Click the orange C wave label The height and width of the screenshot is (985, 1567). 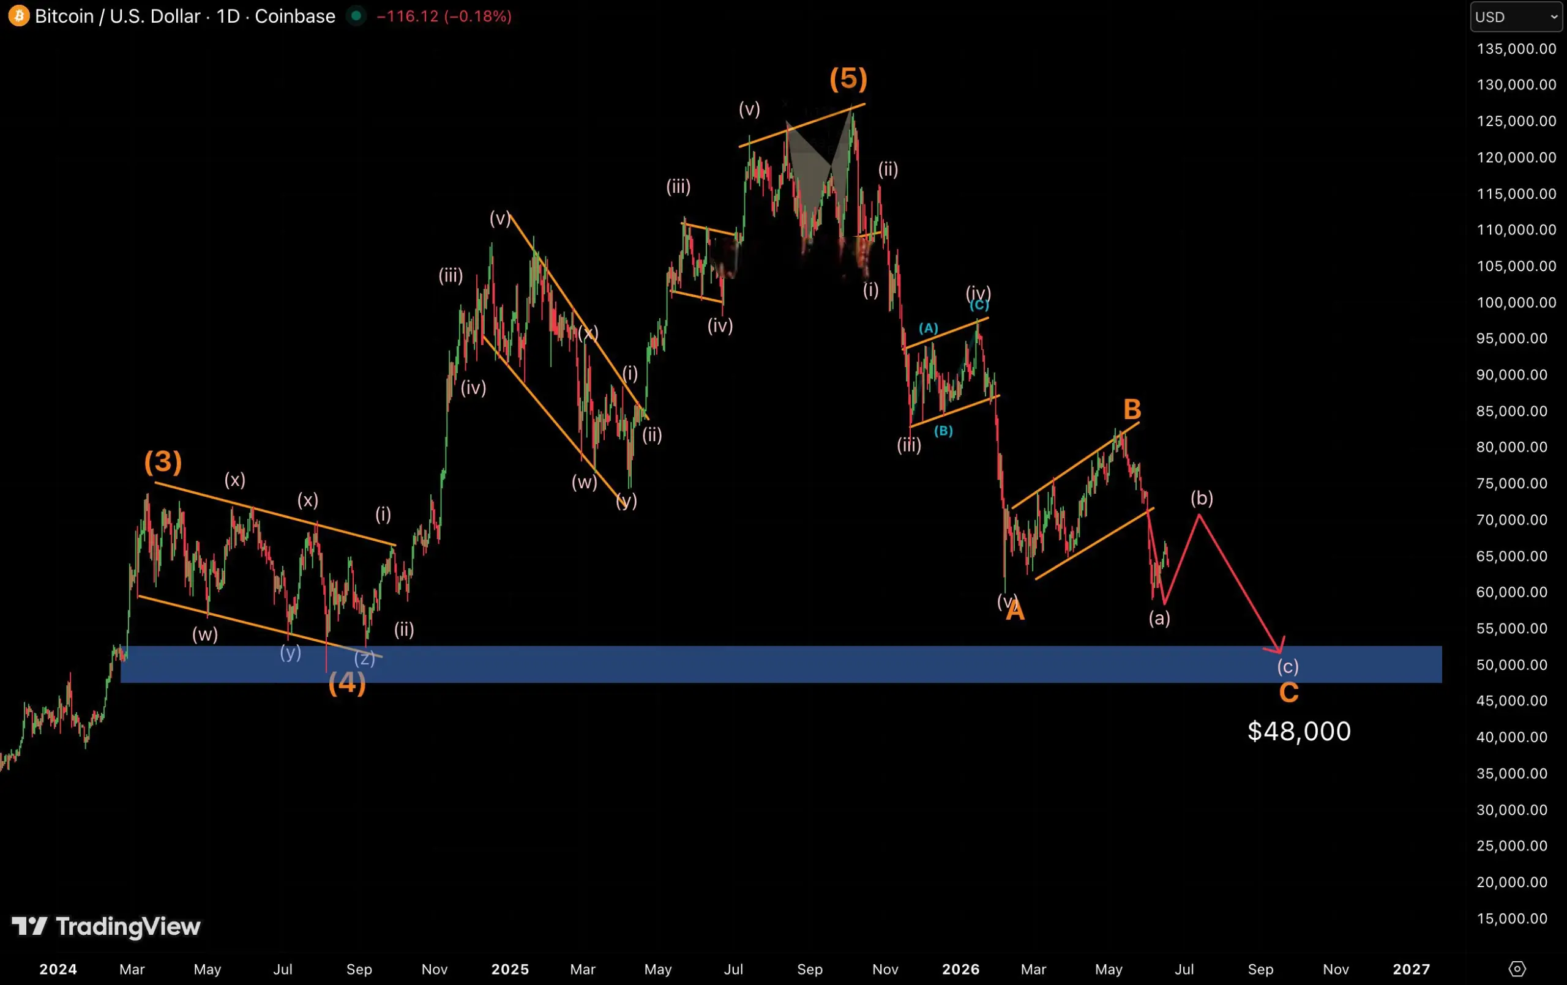pos(1289,693)
